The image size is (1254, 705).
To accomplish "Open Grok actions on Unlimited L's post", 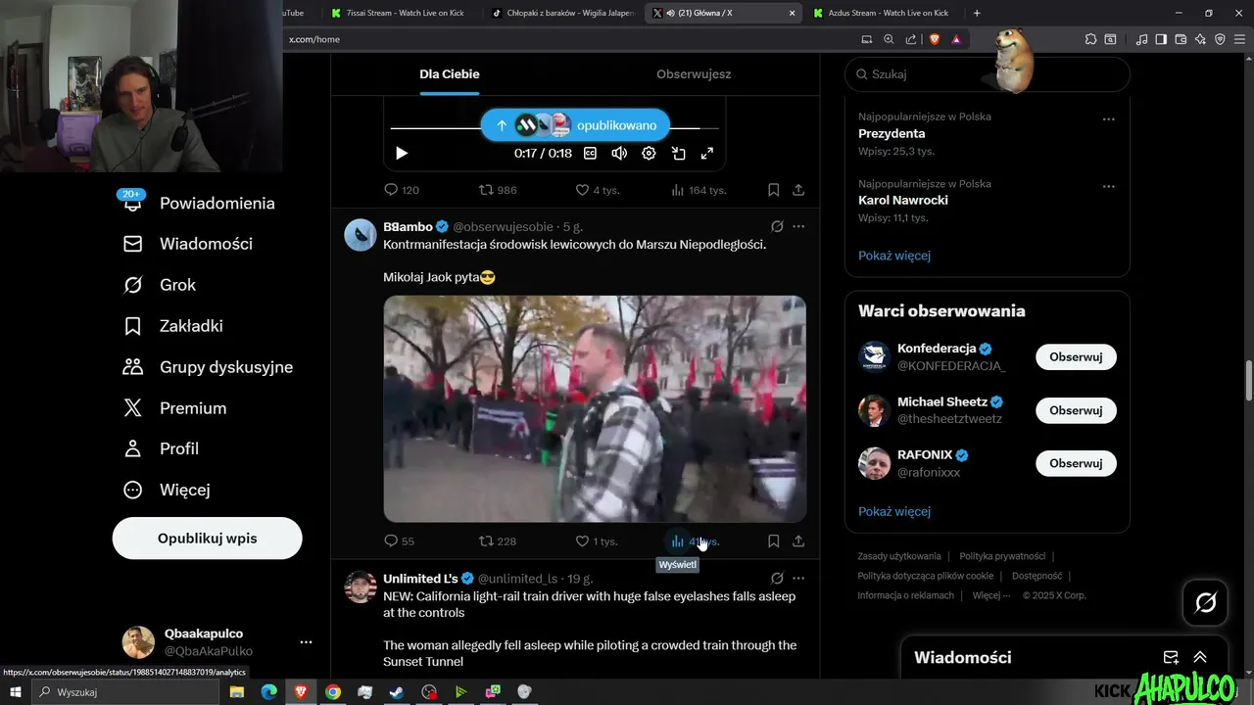I will (x=777, y=578).
